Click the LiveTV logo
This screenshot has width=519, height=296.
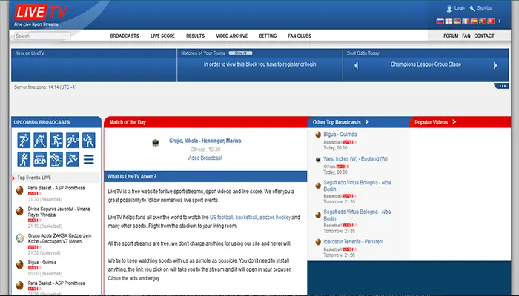pos(41,13)
